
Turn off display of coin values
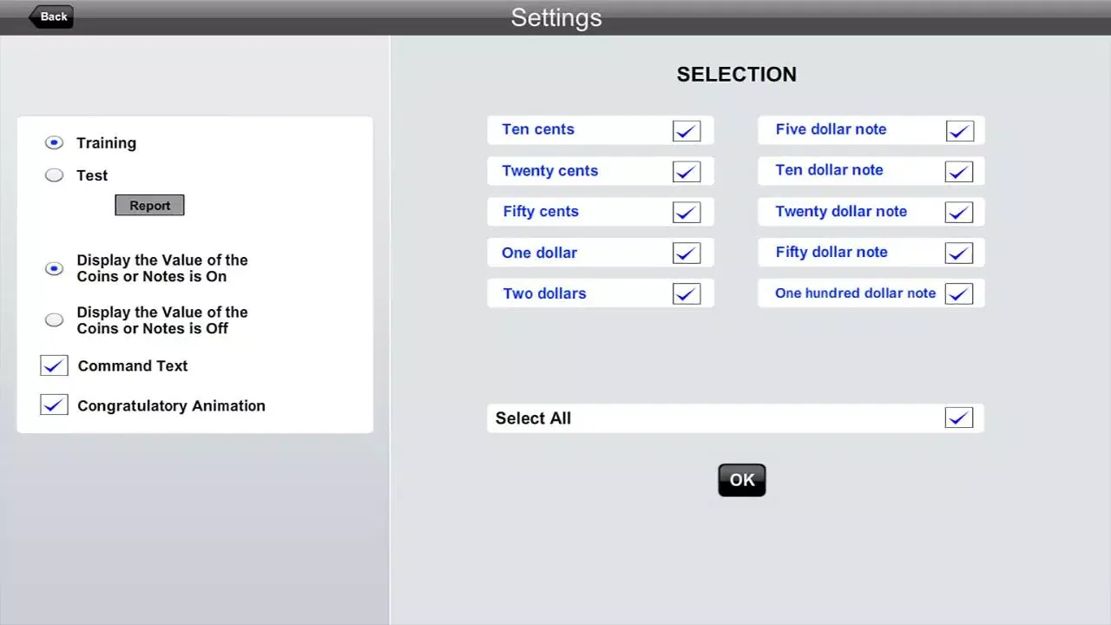click(x=54, y=320)
